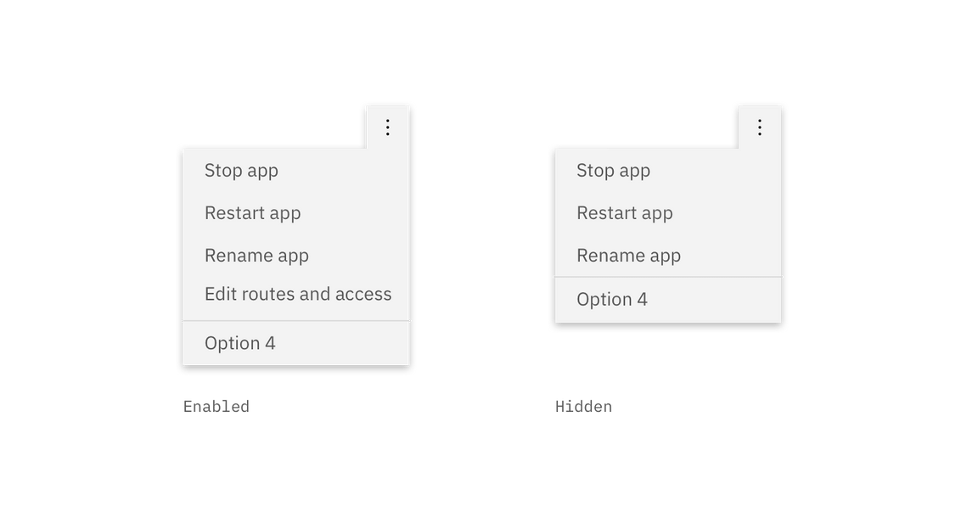Click the digit 4 in Hidden menu's Option 4
The height and width of the screenshot is (524, 978).
coord(642,300)
